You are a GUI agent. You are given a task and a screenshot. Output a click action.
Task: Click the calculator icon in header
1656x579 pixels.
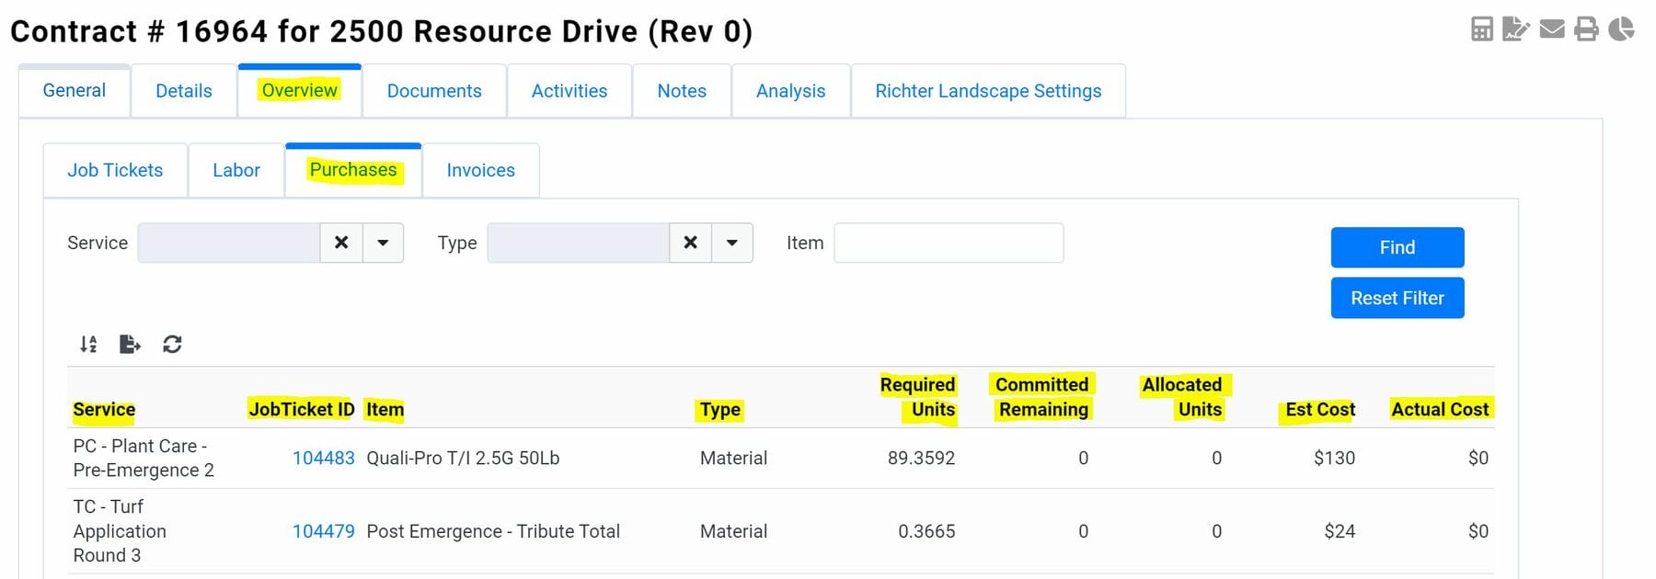coord(1481,29)
